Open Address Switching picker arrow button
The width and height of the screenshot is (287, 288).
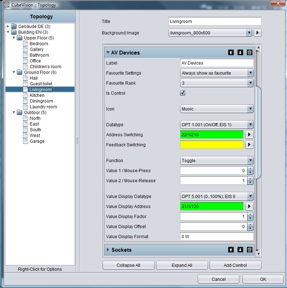tap(249, 134)
